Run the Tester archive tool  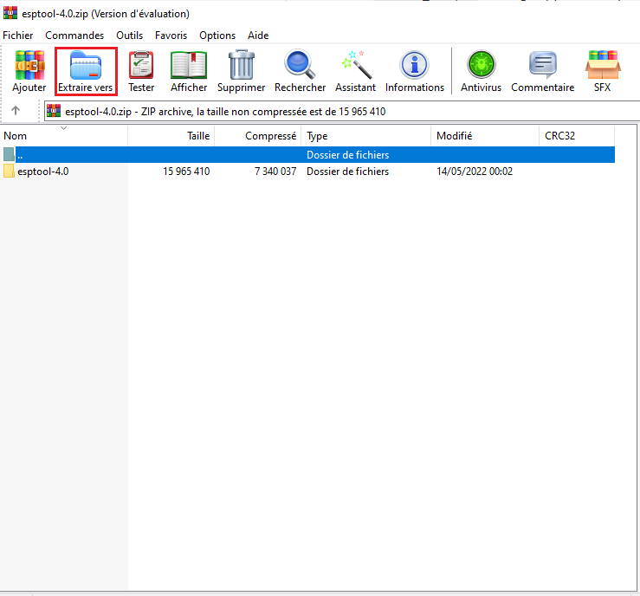coord(141,71)
